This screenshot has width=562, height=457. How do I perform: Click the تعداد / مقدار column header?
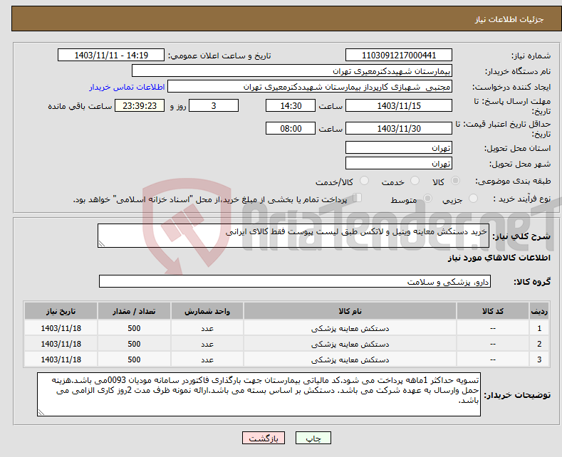[x=134, y=311]
